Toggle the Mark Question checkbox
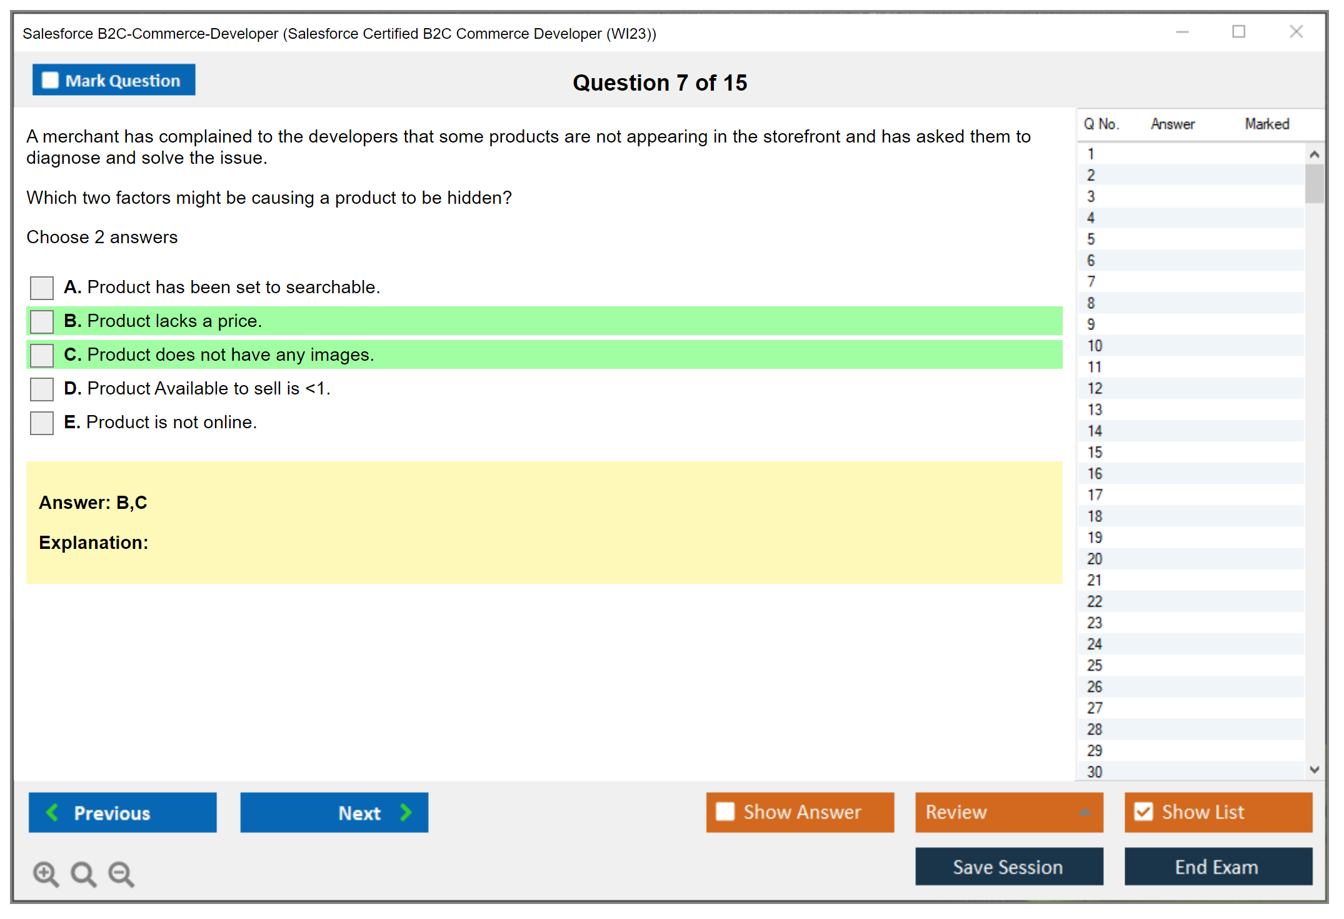The height and width of the screenshot is (919, 1344). click(x=50, y=81)
